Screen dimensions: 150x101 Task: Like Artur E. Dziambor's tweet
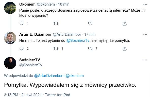[x=90, y=49]
